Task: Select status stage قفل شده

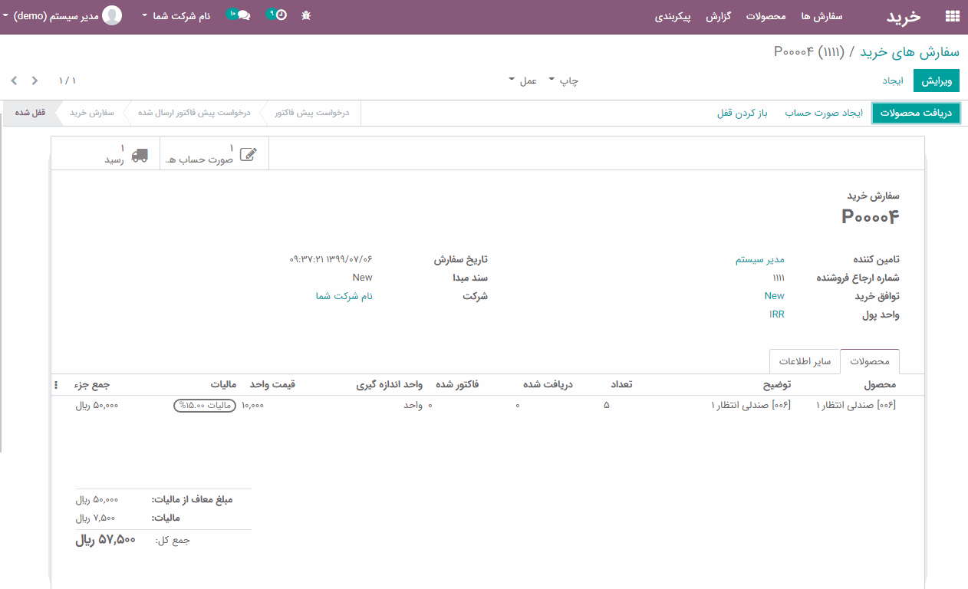Action: tap(30, 113)
